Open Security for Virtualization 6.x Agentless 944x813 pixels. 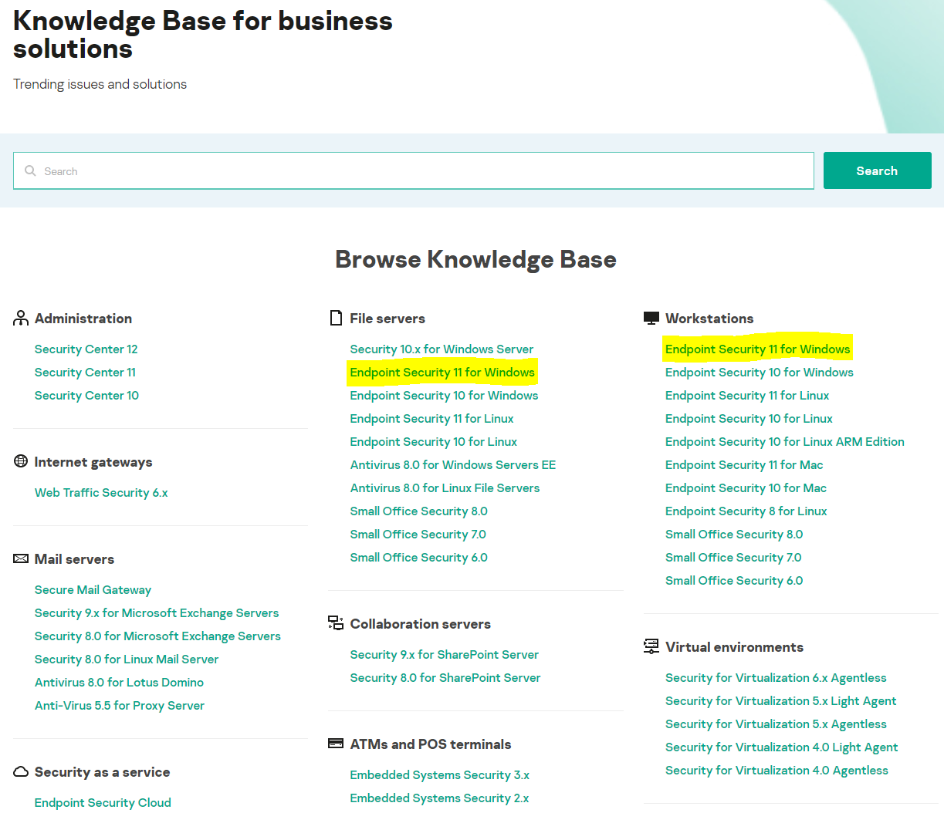[x=776, y=678]
